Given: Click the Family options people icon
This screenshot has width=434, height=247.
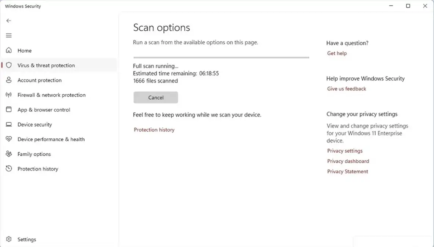Looking at the screenshot, I should (x=9, y=154).
